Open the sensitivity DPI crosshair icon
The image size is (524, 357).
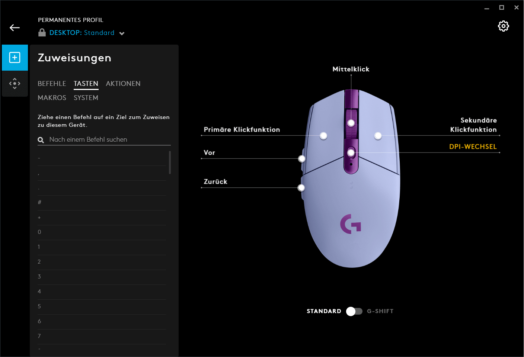click(15, 83)
